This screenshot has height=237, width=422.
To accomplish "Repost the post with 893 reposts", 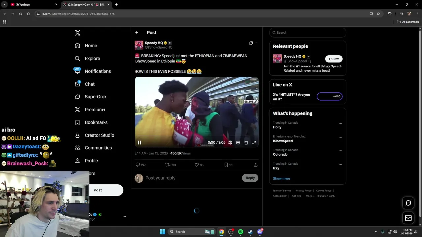I will pyautogui.click(x=170, y=165).
